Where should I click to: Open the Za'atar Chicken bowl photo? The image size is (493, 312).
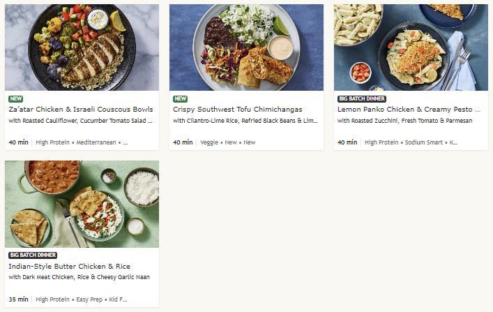[x=82, y=47]
